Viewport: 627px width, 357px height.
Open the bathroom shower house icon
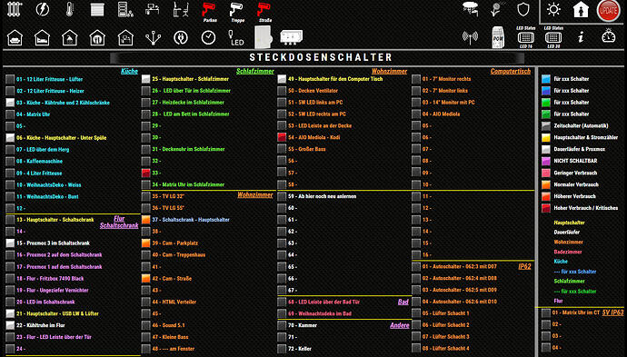tap(70, 38)
